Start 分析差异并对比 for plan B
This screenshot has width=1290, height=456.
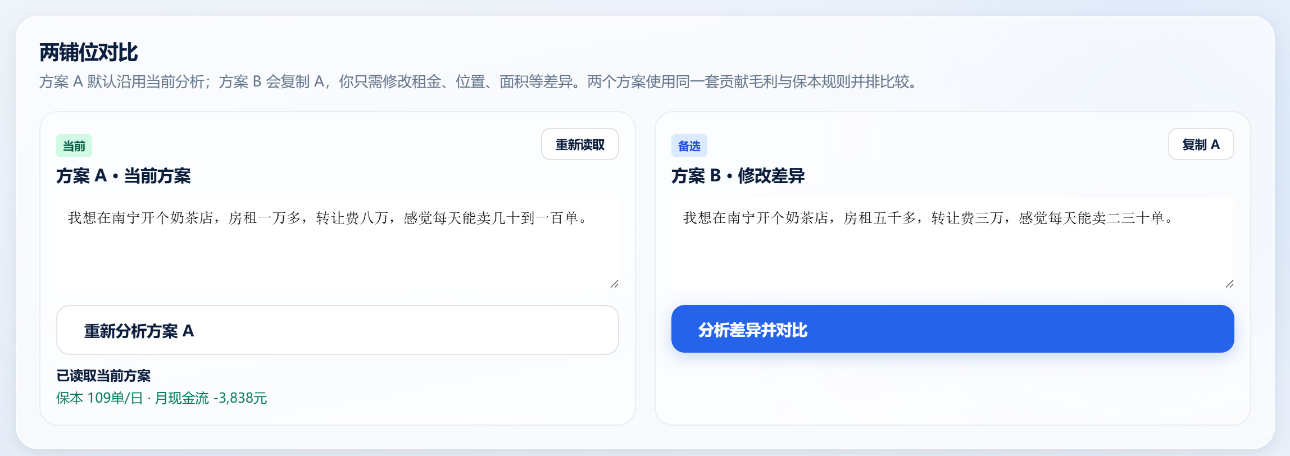pos(952,329)
